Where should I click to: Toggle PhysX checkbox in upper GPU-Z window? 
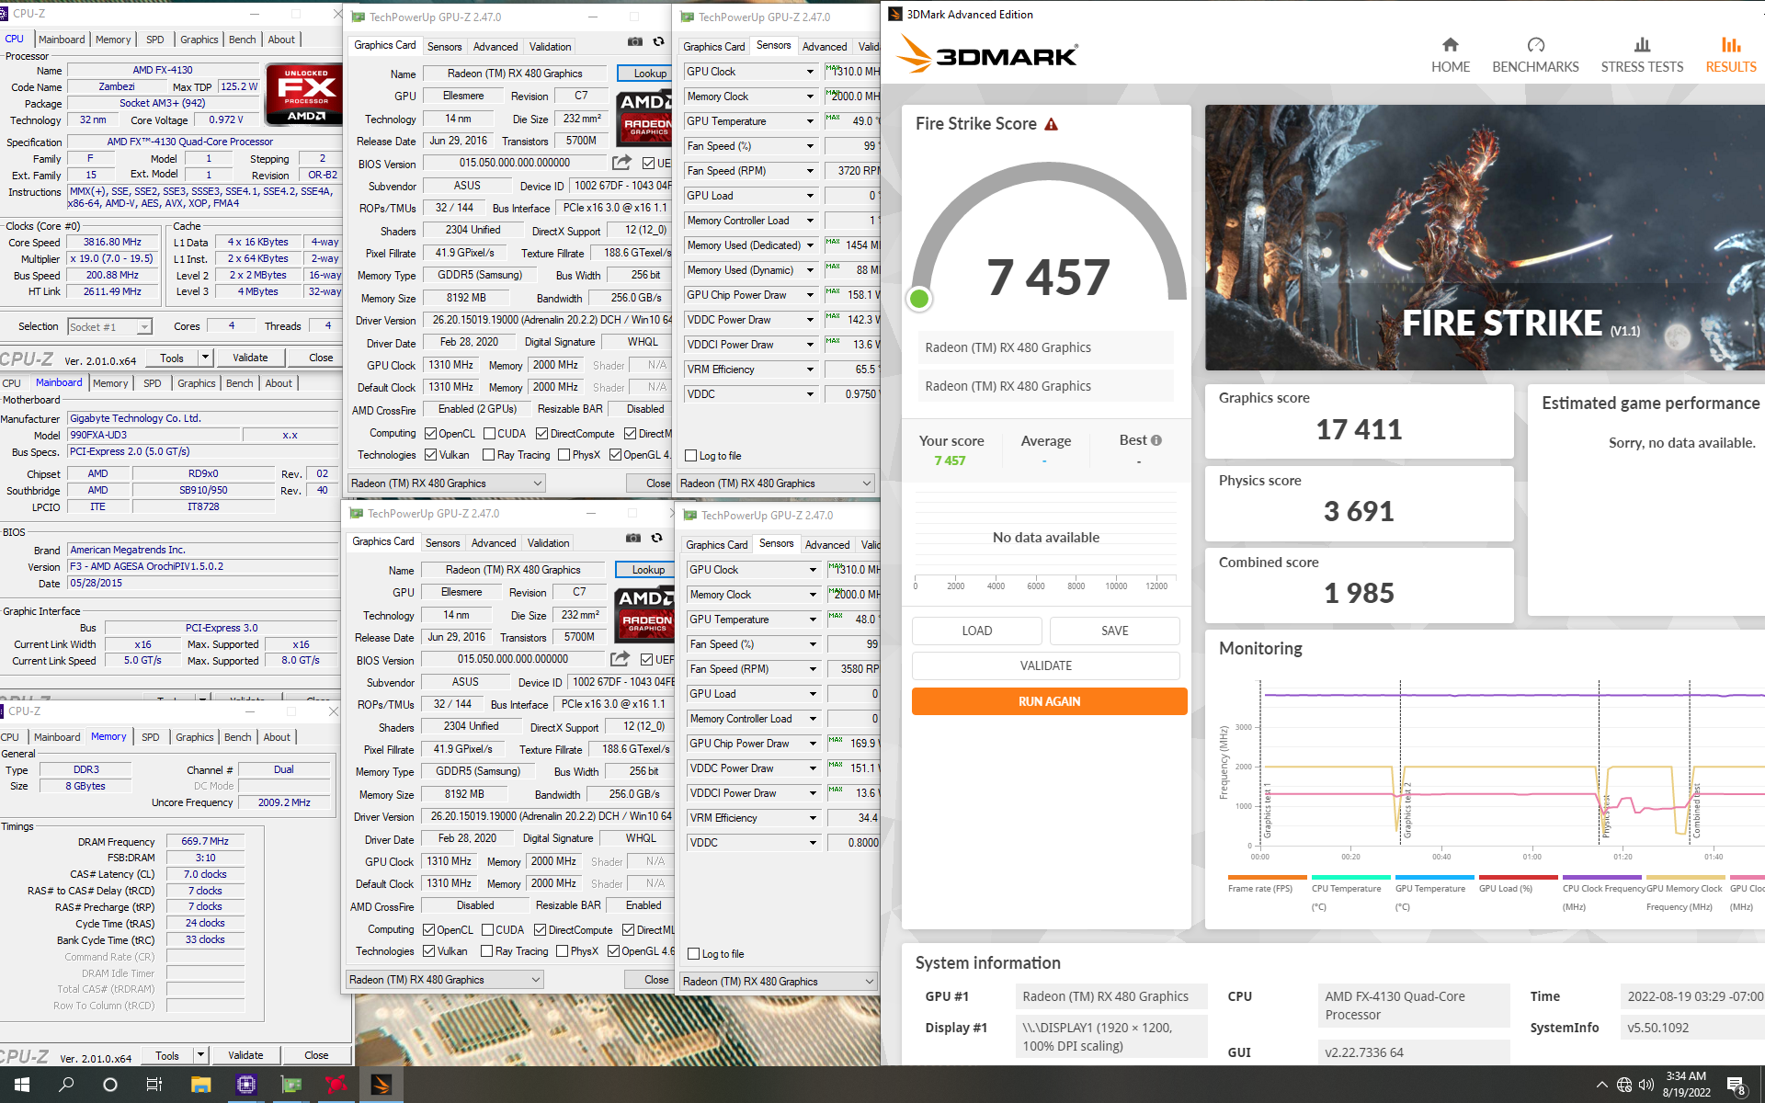(x=564, y=455)
